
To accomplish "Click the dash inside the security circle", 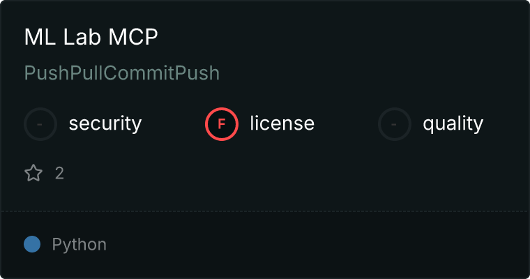I will click(40, 124).
